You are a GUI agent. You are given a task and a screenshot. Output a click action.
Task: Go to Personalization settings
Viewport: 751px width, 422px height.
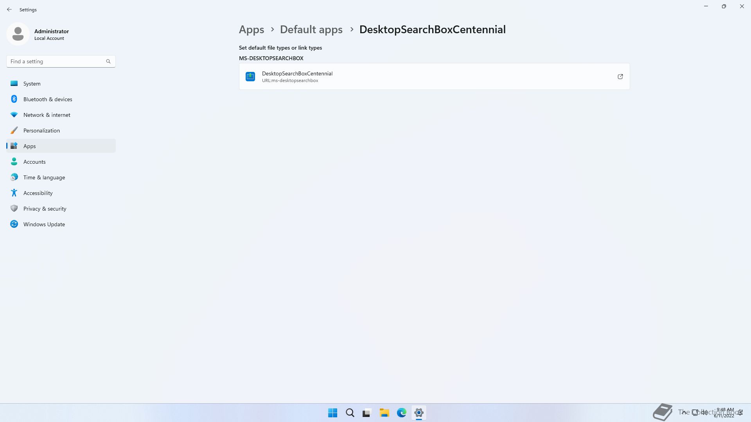[41, 131]
